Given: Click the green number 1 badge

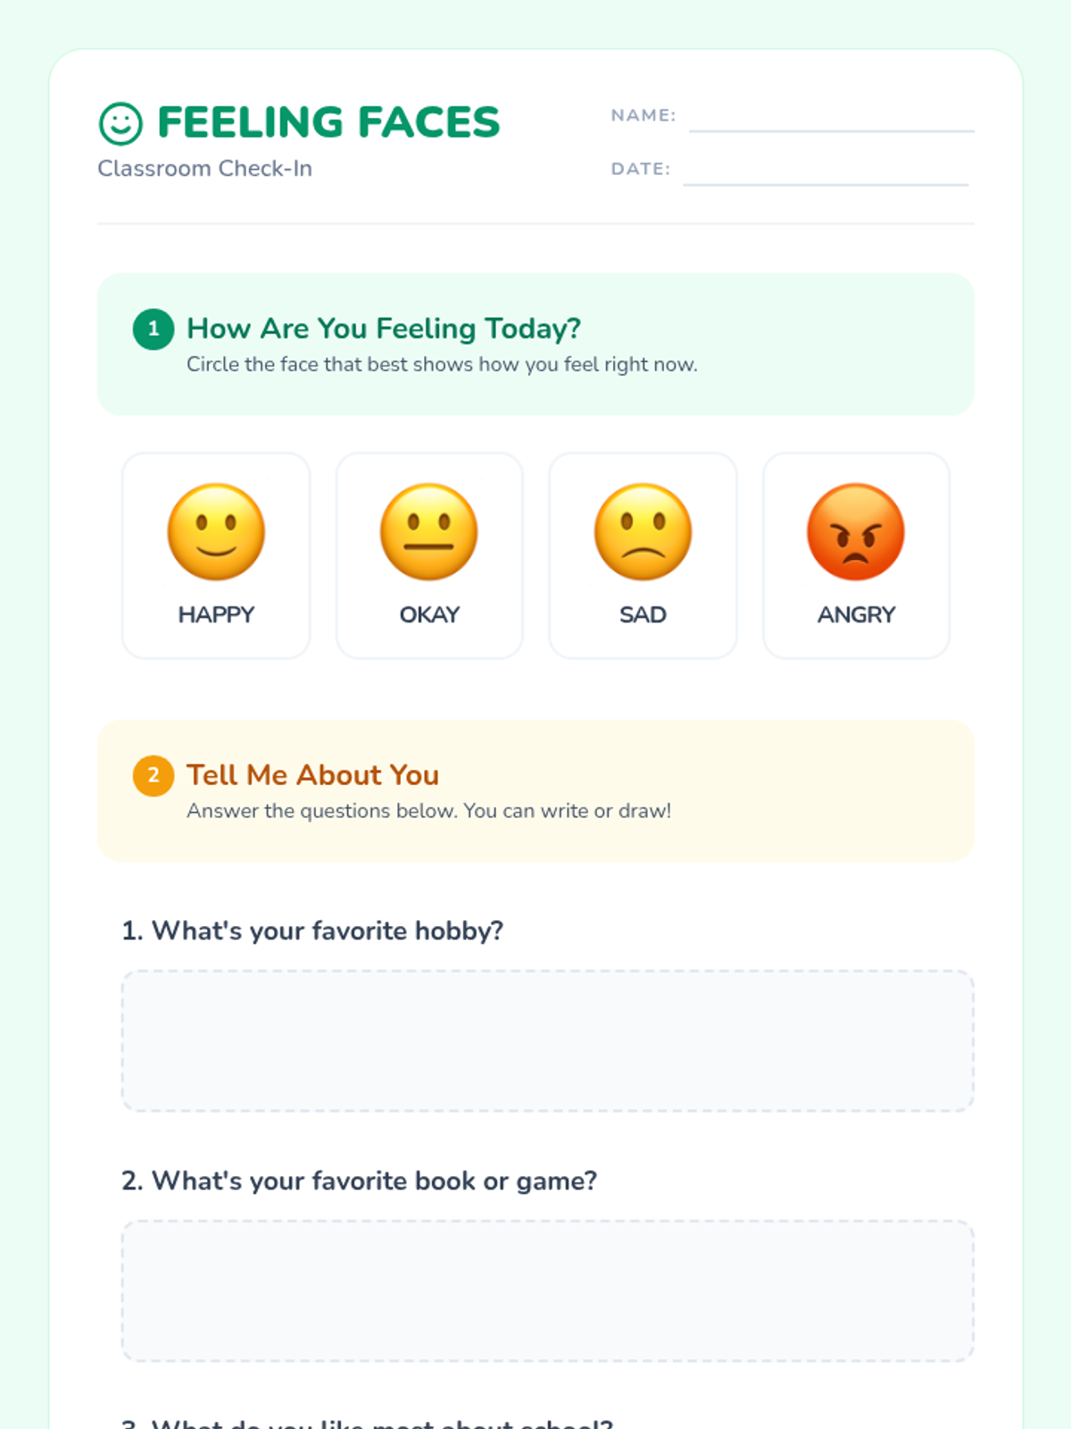Looking at the screenshot, I should click(154, 329).
